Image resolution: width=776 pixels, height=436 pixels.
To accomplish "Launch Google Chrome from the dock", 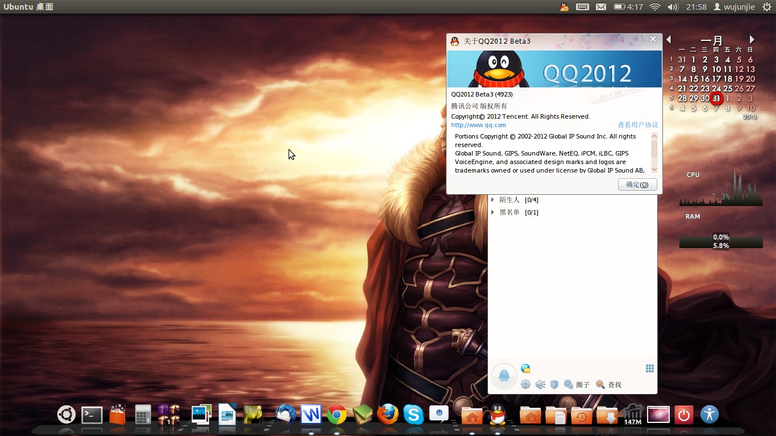I will (336, 414).
